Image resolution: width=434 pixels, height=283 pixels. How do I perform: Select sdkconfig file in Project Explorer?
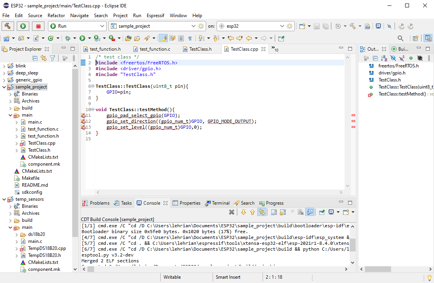[x=32, y=192]
